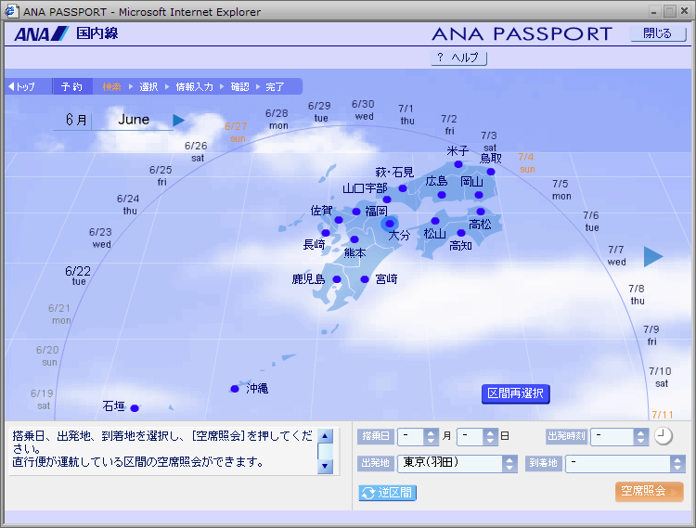
Task: Select the Yonago (米子) airport dot
Action: pyautogui.click(x=458, y=164)
